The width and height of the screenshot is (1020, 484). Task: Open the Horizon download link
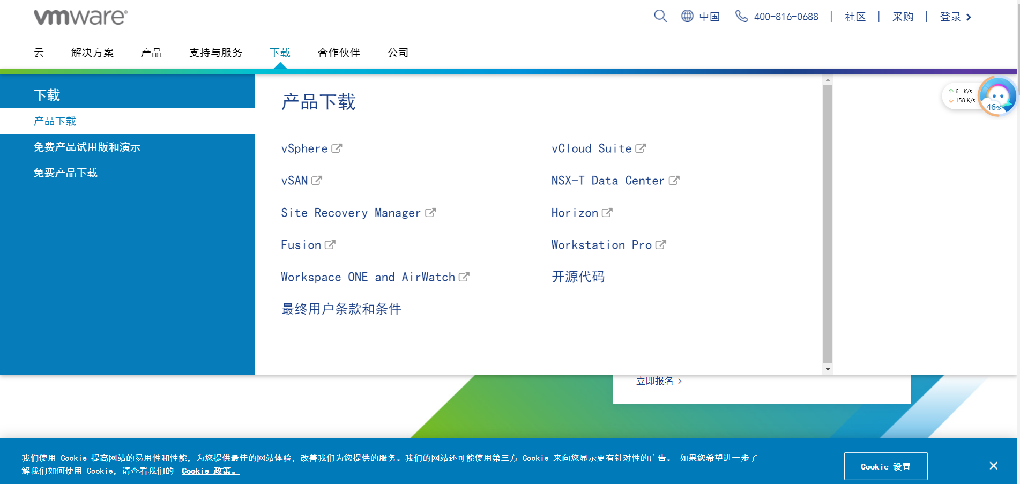pyautogui.click(x=575, y=213)
